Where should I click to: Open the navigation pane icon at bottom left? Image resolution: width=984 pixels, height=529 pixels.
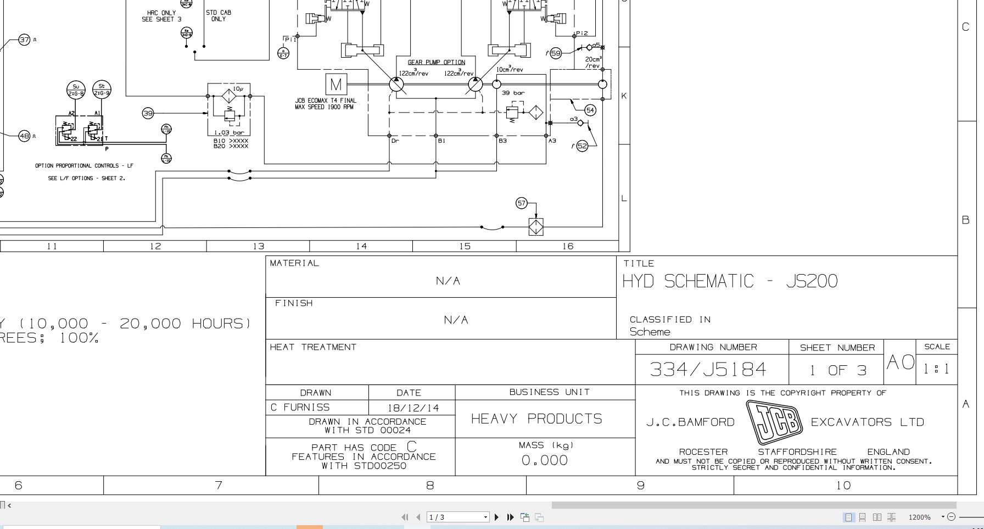coord(3,505)
